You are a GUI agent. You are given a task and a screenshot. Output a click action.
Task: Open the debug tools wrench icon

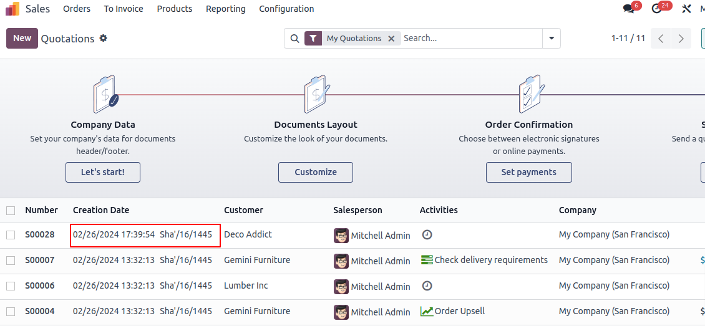coord(686,9)
